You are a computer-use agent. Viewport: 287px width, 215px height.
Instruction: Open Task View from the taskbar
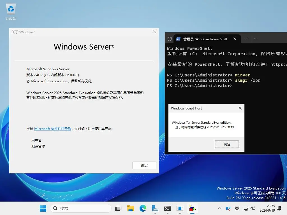[118, 208]
